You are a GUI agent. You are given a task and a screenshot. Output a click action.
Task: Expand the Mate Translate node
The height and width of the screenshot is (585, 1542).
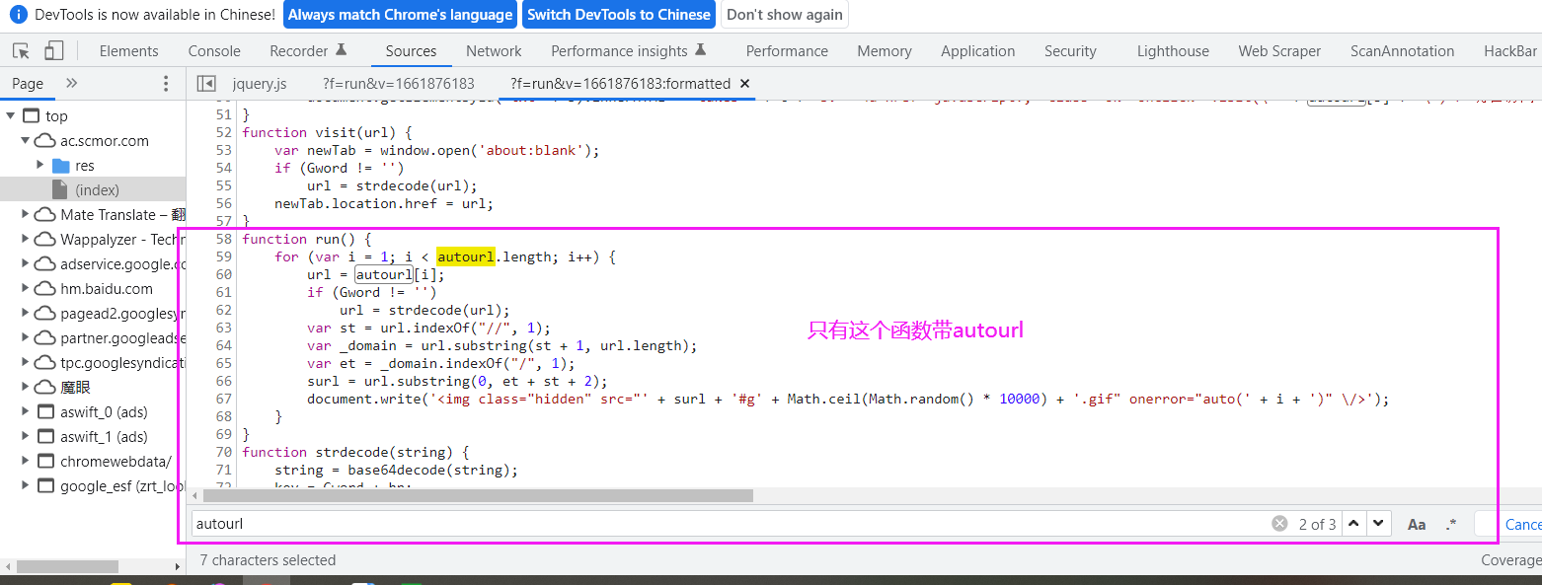(26, 215)
